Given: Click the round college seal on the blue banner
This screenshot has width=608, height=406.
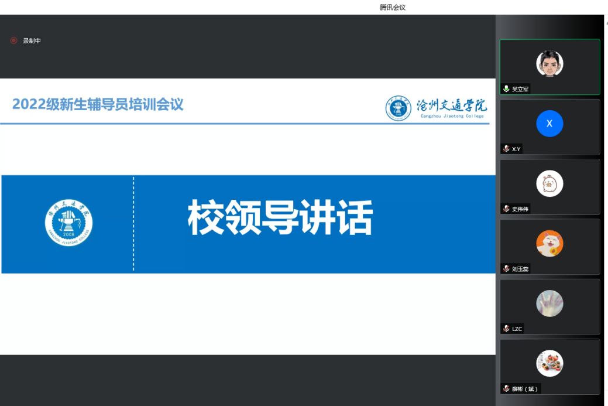Looking at the screenshot, I should pos(69,223).
